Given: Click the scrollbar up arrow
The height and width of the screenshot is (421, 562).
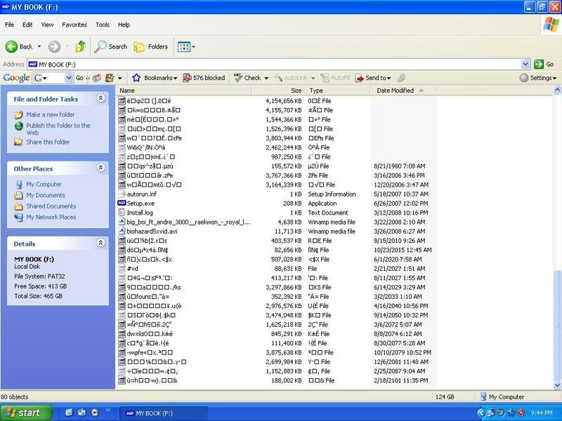Looking at the screenshot, I should click(x=557, y=89).
